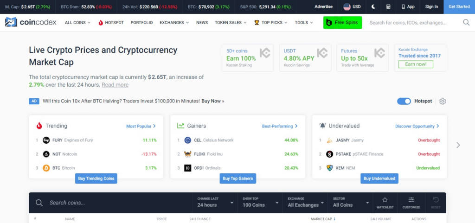Open Hotspot settings gear icon
This screenshot has height=223, width=475.
pyautogui.click(x=443, y=101)
